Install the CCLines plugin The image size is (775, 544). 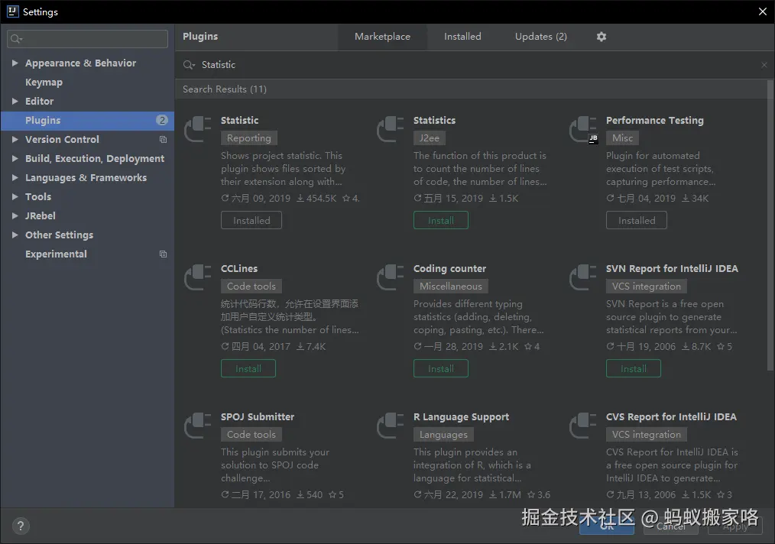click(x=248, y=368)
